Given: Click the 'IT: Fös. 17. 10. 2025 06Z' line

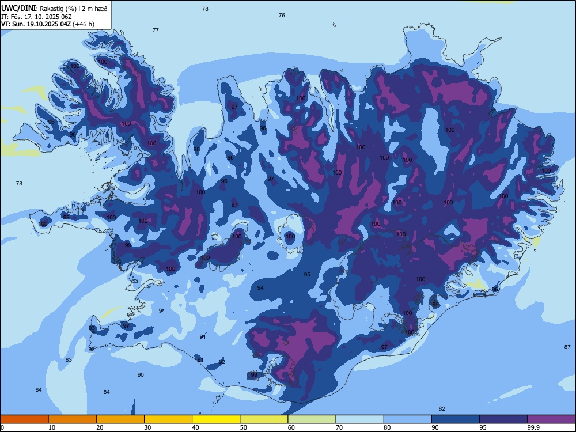Looking at the screenshot, I should (36, 17).
